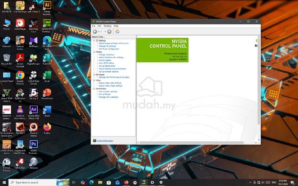Select Manage 3D settings task
Viewport: 298px width, 186px height.
pos(107,46)
